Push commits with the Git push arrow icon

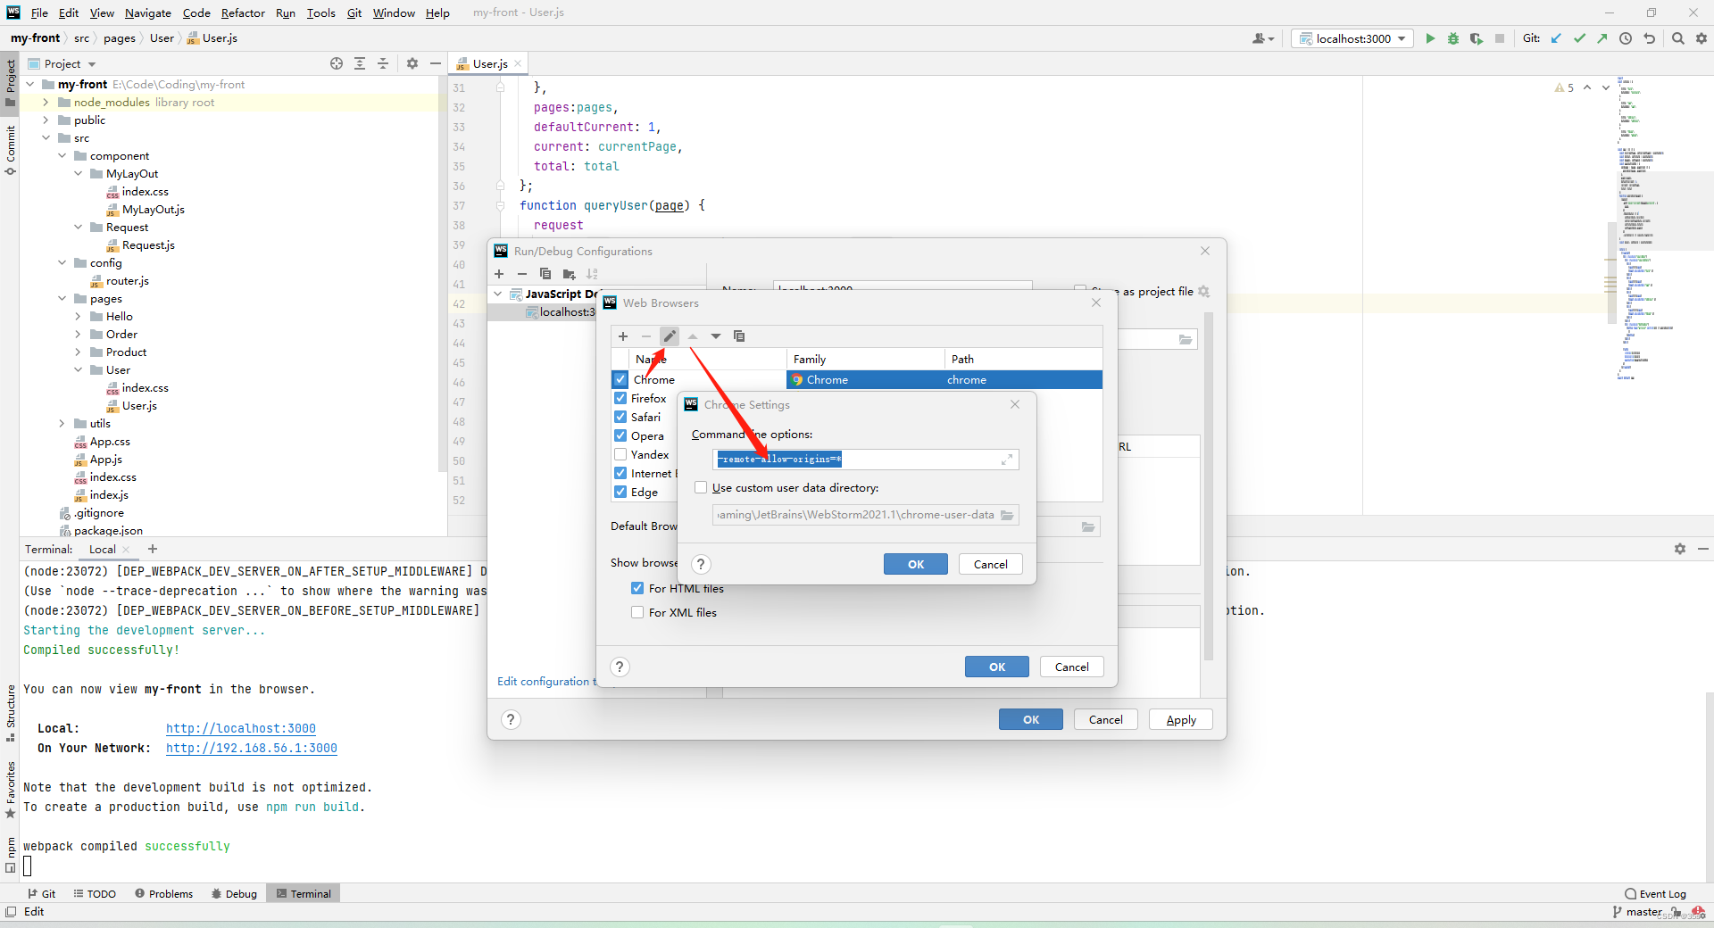pyautogui.click(x=1603, y=38)
